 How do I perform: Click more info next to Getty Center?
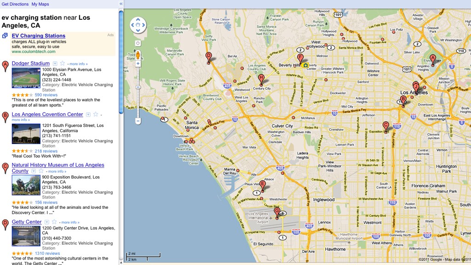(x=70, y=222)
